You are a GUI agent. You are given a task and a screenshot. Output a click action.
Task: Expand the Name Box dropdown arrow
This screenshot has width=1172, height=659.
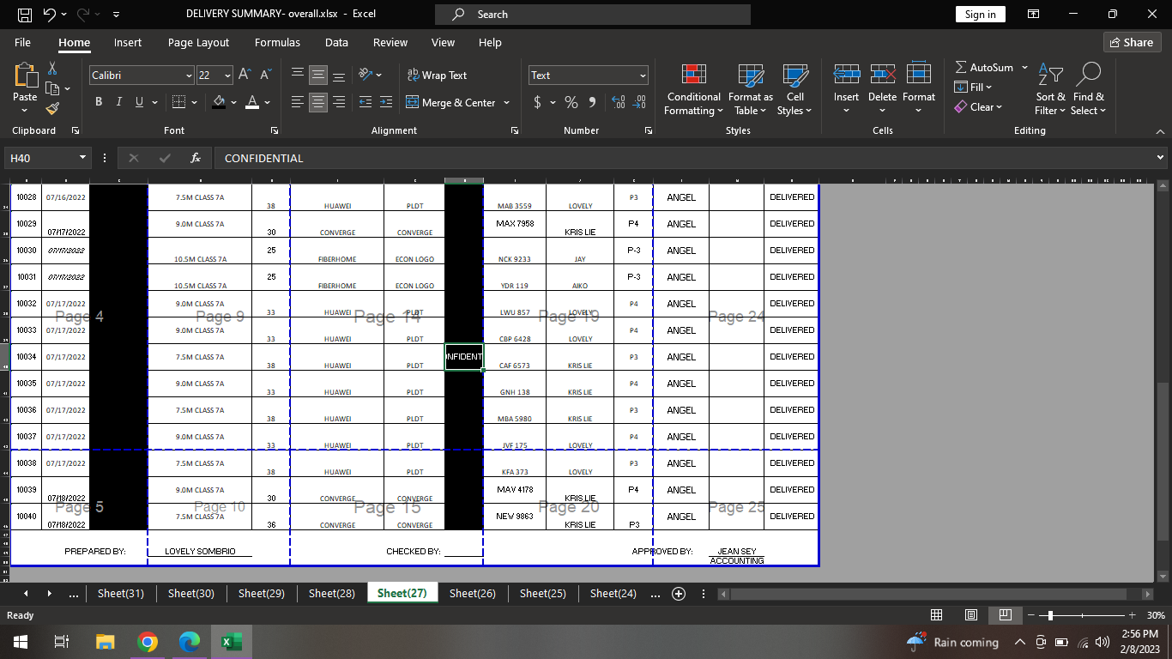[83, 158]
